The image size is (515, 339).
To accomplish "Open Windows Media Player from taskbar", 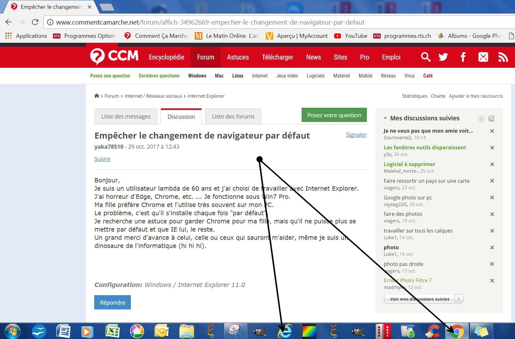I will coord(87,331).
